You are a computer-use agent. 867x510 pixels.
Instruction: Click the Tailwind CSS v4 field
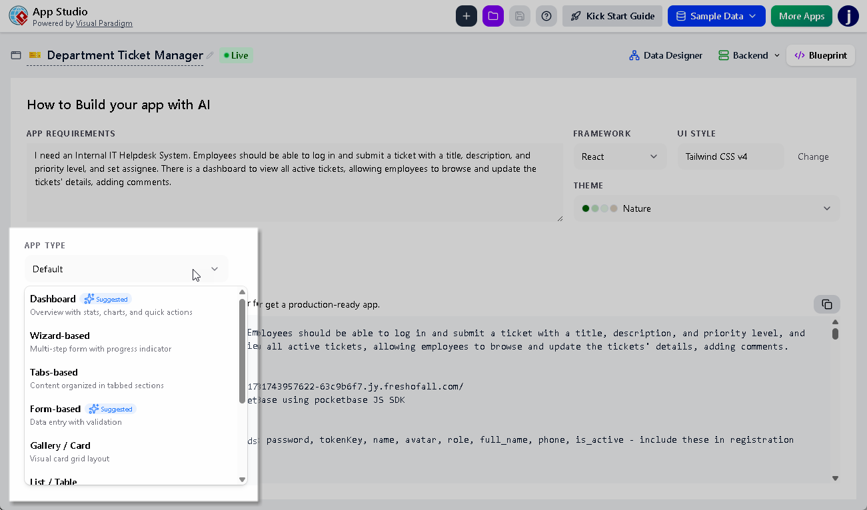pyautogui.click(x=731, y=156)
